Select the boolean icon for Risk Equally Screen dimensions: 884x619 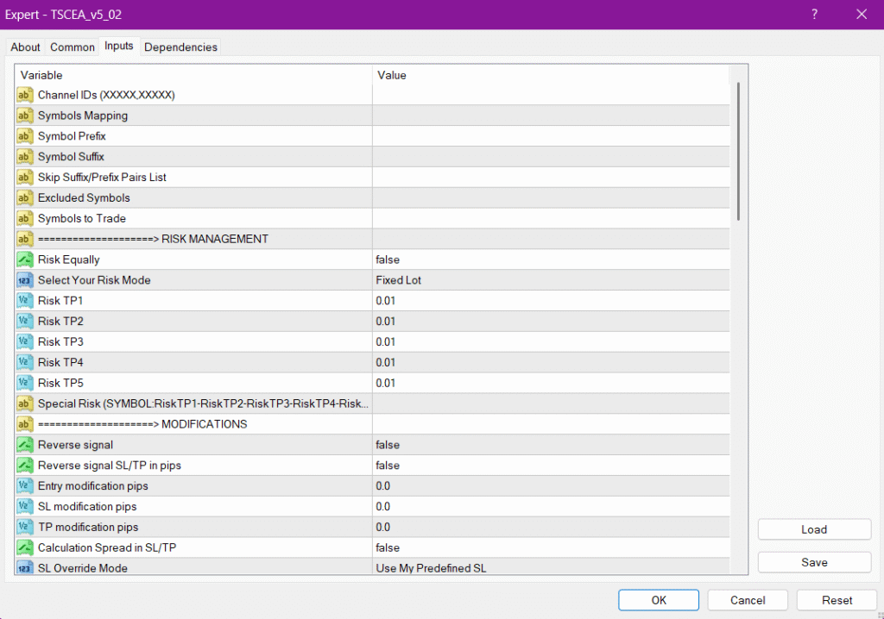[x=25, y=259]
